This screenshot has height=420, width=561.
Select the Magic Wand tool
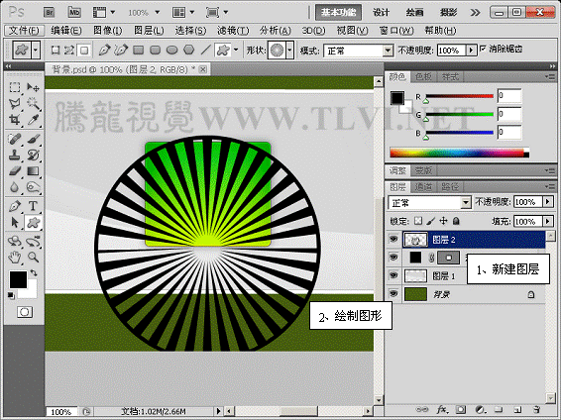click(33, 104)
